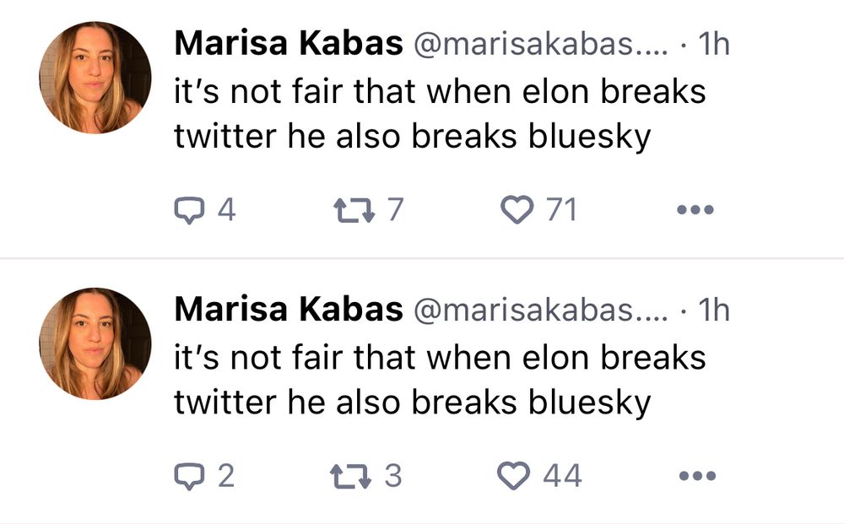Screen dimensions: 844x524
Task: Click display name on the first post
Action: [x=288, y=45]
